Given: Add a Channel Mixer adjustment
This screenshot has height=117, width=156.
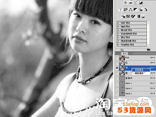Looking at the screenshot, I should pyautogui.click(x=145, y=9).
